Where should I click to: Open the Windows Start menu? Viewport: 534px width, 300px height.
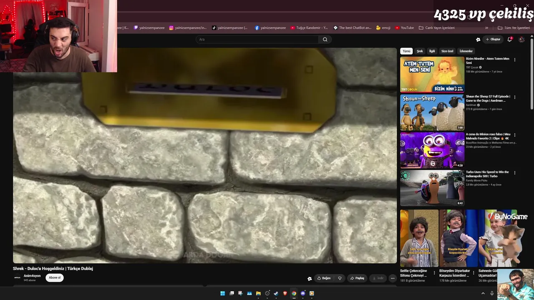[x=222, y=293]
